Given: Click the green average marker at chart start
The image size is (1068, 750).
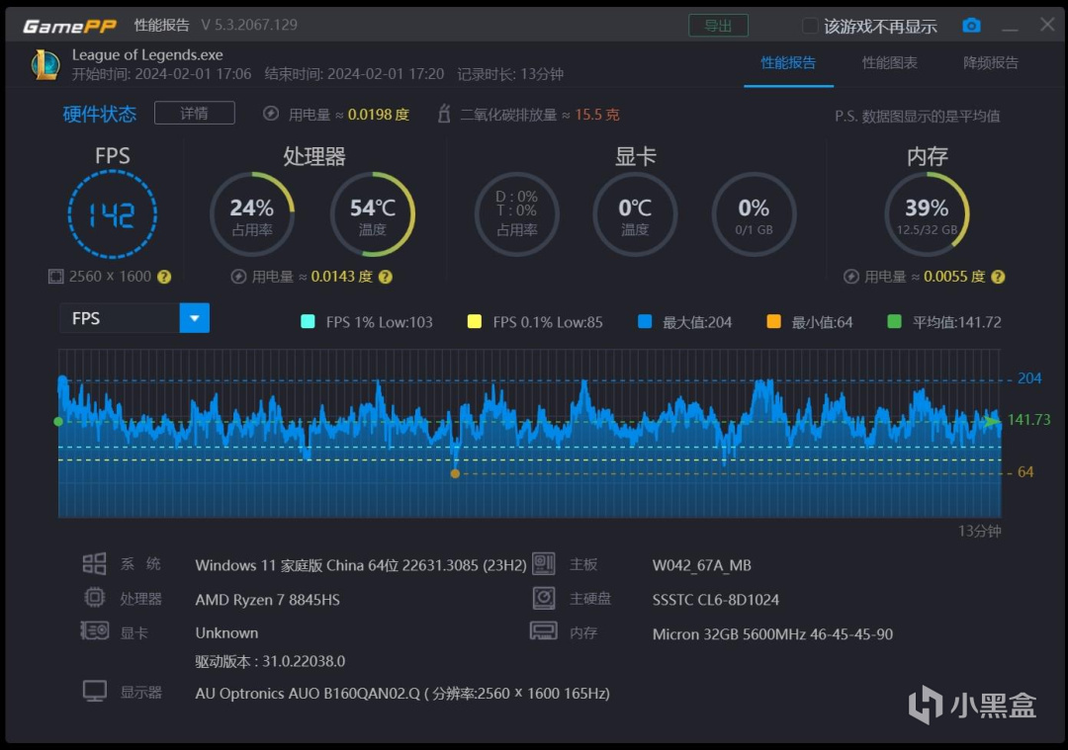Looking at the screenshot, I should point(58,422).
